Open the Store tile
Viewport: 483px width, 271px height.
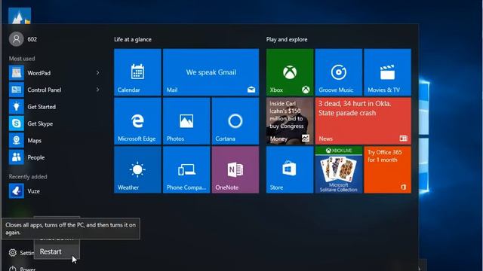click(290, 169)
